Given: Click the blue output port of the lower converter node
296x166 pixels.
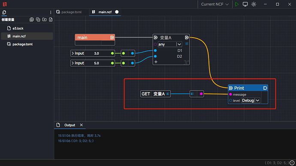Looking at the screenshot, I should 132,63.
